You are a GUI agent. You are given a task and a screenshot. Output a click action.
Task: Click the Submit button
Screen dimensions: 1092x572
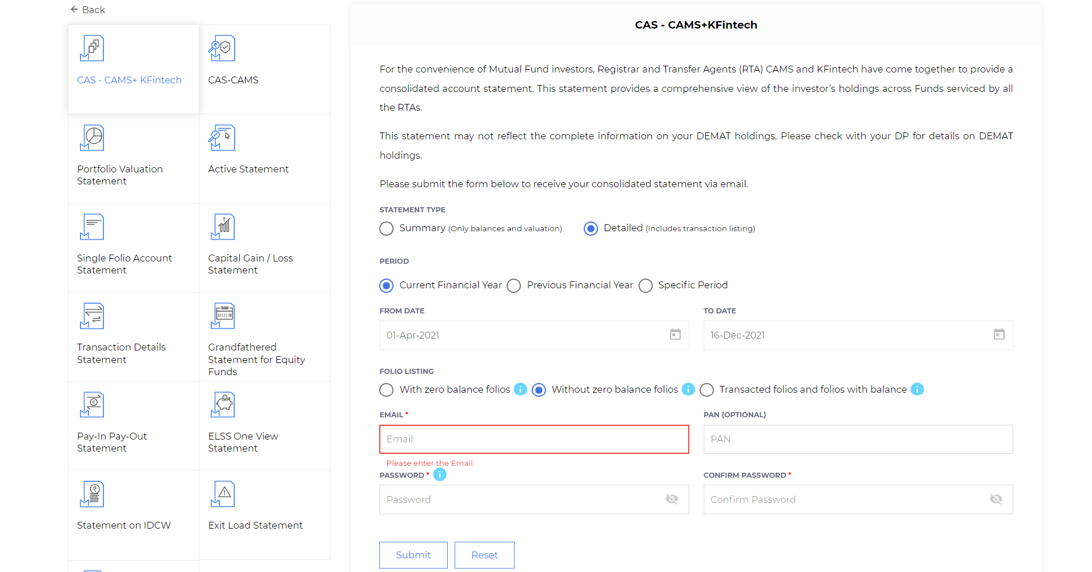coord(413,555)
